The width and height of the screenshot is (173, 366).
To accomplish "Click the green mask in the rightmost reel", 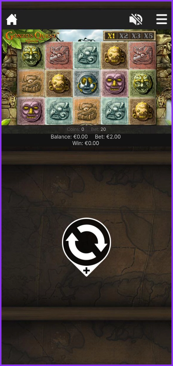I will point(142,84).
